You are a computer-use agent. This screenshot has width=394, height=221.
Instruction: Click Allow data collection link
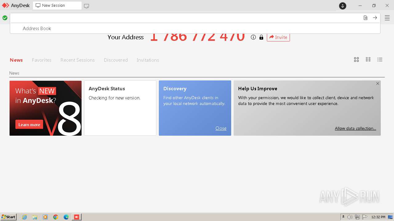(x=356, y=128)
